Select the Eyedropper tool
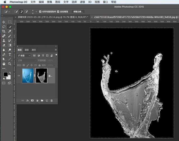179x141 pixels. tap(10, 31)
